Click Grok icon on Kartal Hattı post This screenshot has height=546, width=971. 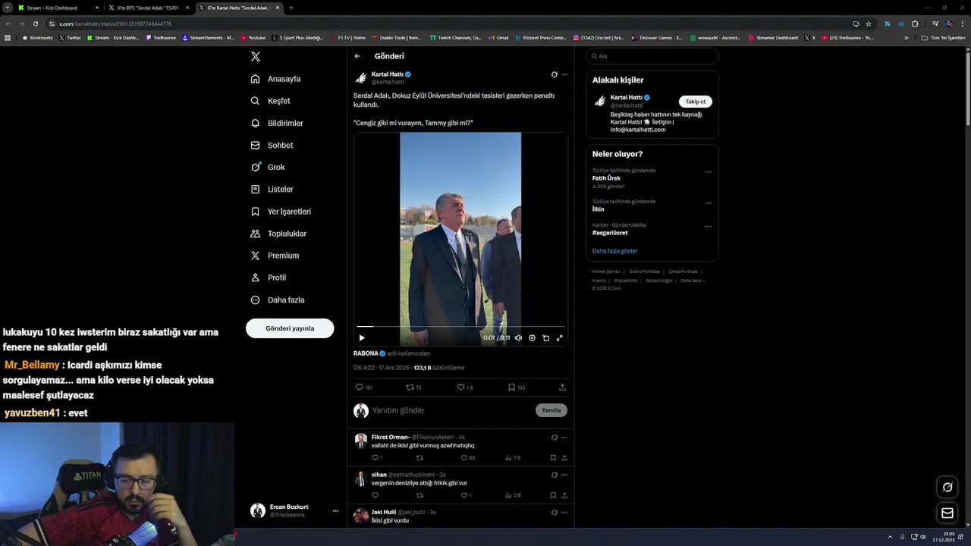pos(555,74)
